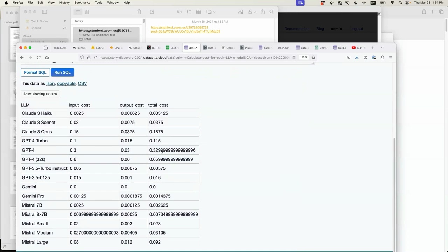Open Firefox downloads panel
This screenshot has width=448, height=252.
click(357, 57)
